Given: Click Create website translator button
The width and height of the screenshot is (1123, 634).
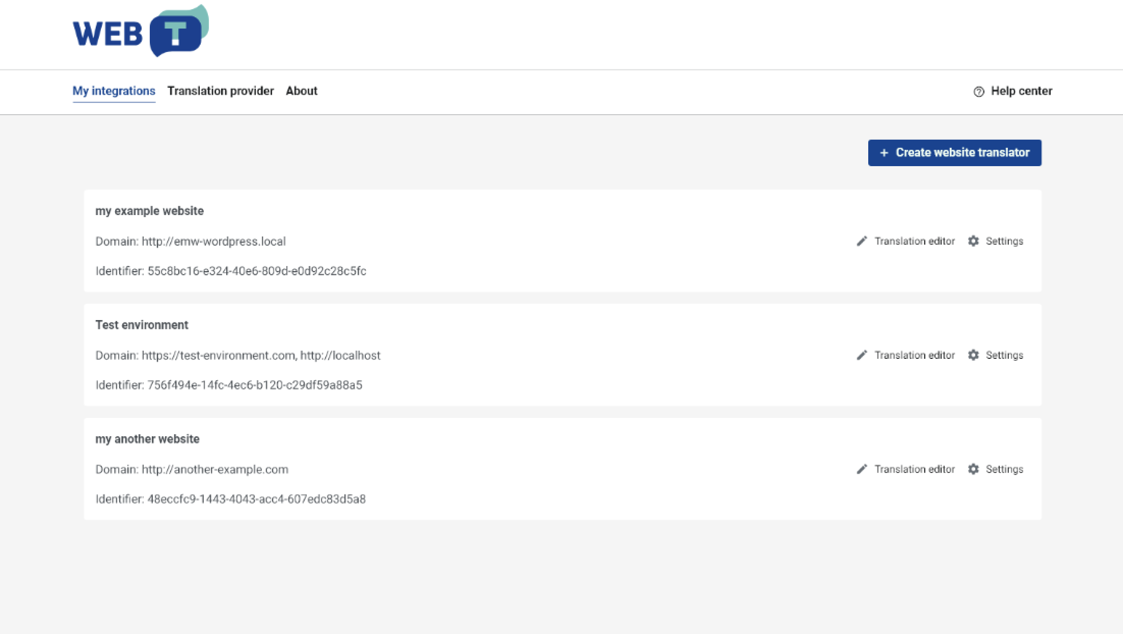Looking at the screenshot, I should tap(954, 153).
